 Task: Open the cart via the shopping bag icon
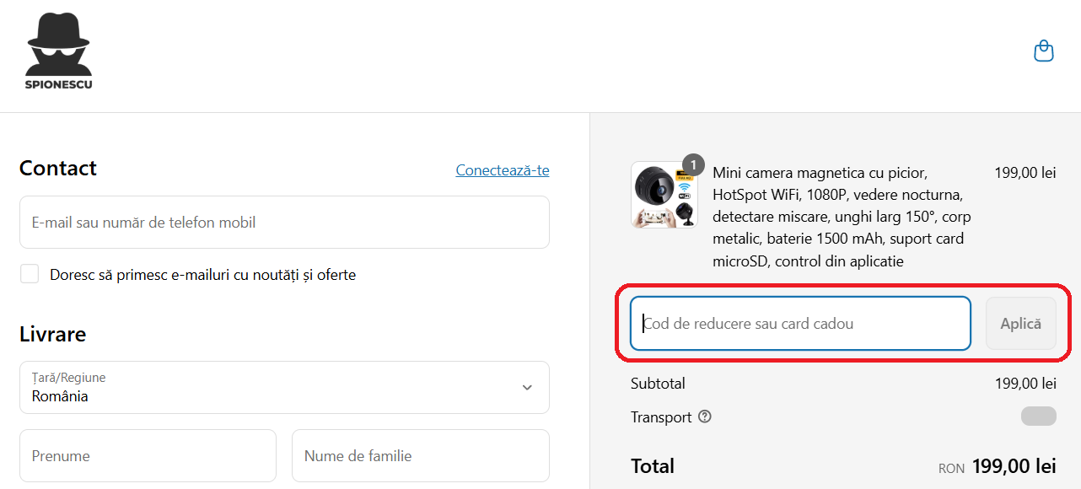[x=1043, y=51]
